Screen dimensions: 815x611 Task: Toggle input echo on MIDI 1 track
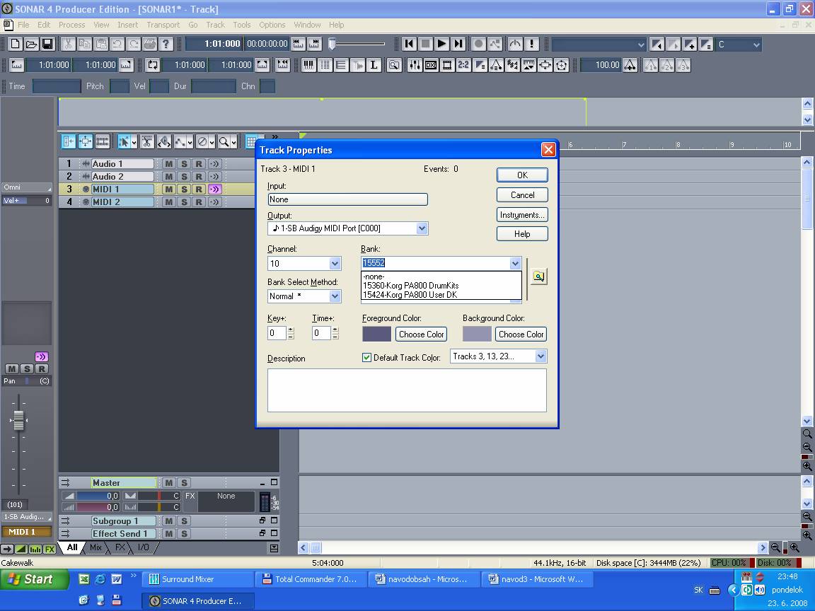tap(214, 189)
